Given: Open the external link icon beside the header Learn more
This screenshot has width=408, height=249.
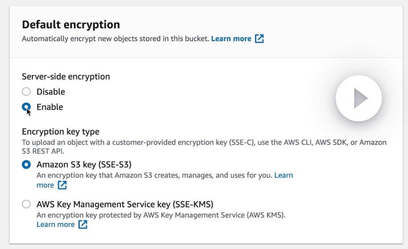Looking at the screenshot, I should tap(259, 39).
